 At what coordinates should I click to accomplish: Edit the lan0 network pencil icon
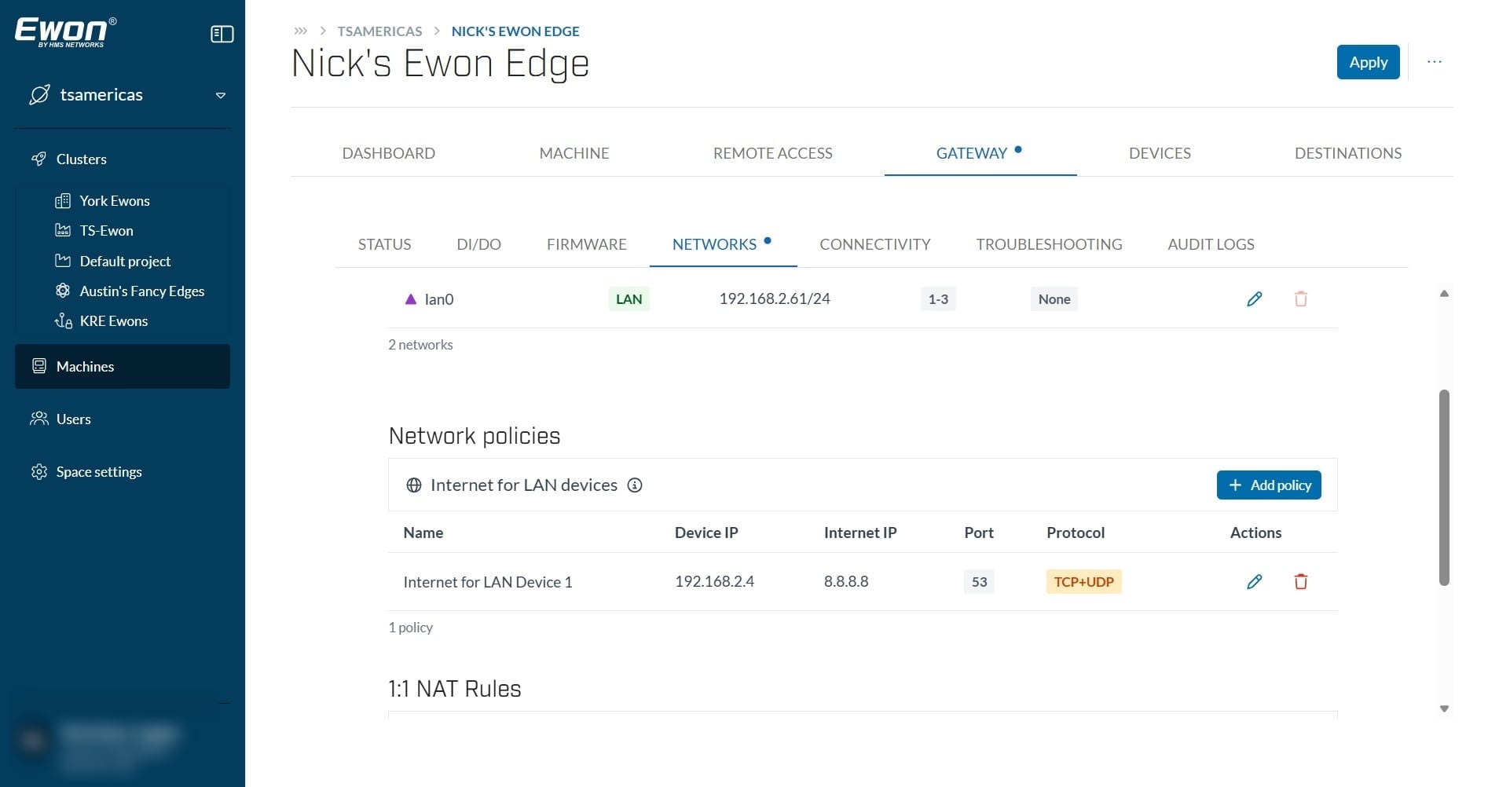[x=1255, y=298]
